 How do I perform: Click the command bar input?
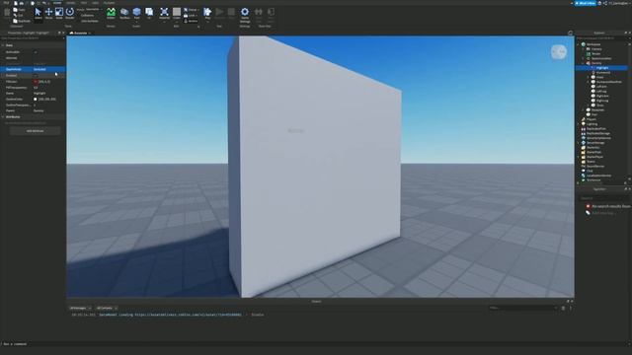(316, 344)
